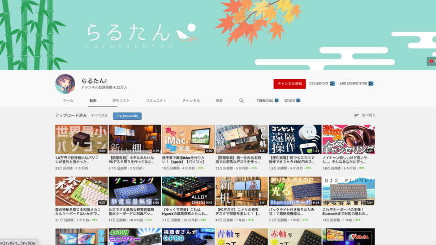This screenshot has width=436, height=245.
Task: Open the コミュニティ tab
Action: tap(156, 101)
